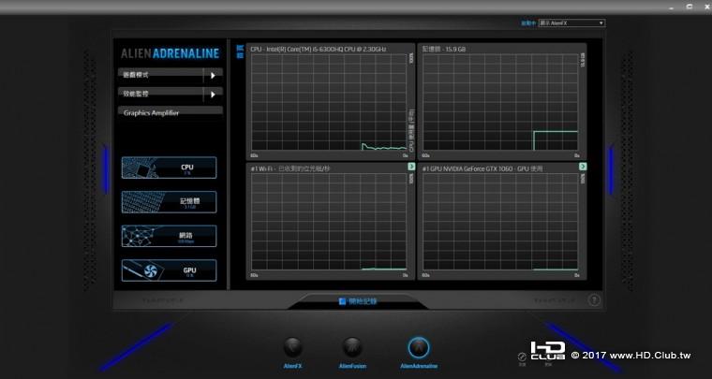Select the memory 15.9 GB graph panel

click(x=502, y=102)
